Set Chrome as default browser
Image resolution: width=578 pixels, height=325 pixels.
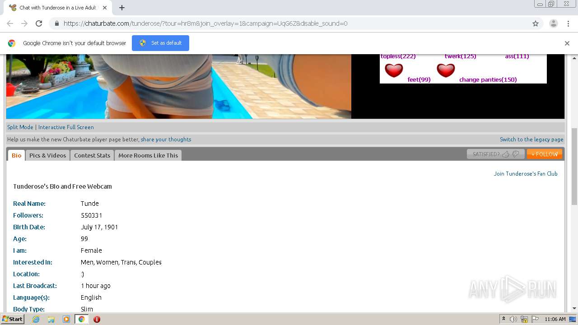[160, 43]
